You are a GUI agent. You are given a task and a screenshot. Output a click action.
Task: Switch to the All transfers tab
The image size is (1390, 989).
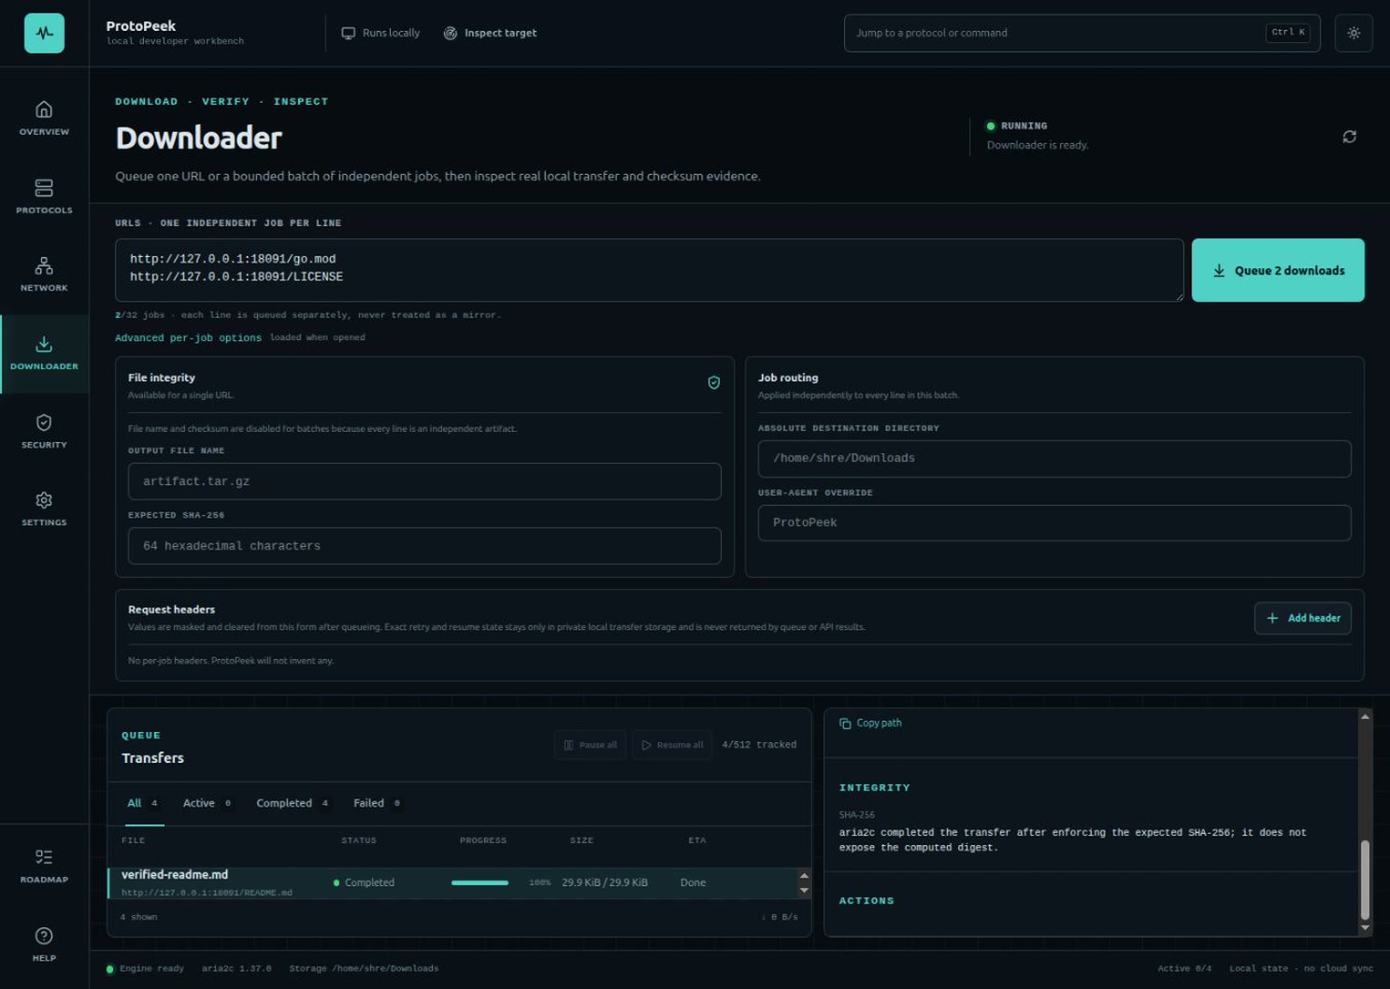[144, 803]
